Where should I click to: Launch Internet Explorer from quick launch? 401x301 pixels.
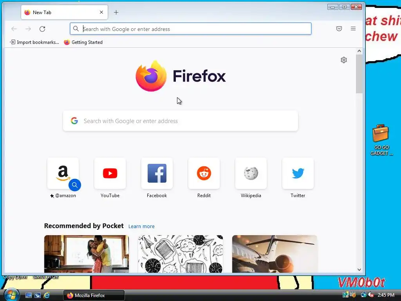pyautogui.click(x=47, y=296)
